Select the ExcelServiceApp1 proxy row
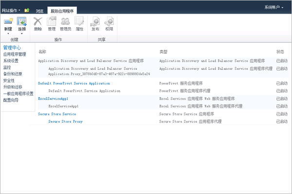Image resolution: width=292 pixels, height=194 pixels. tap(163, 106)
